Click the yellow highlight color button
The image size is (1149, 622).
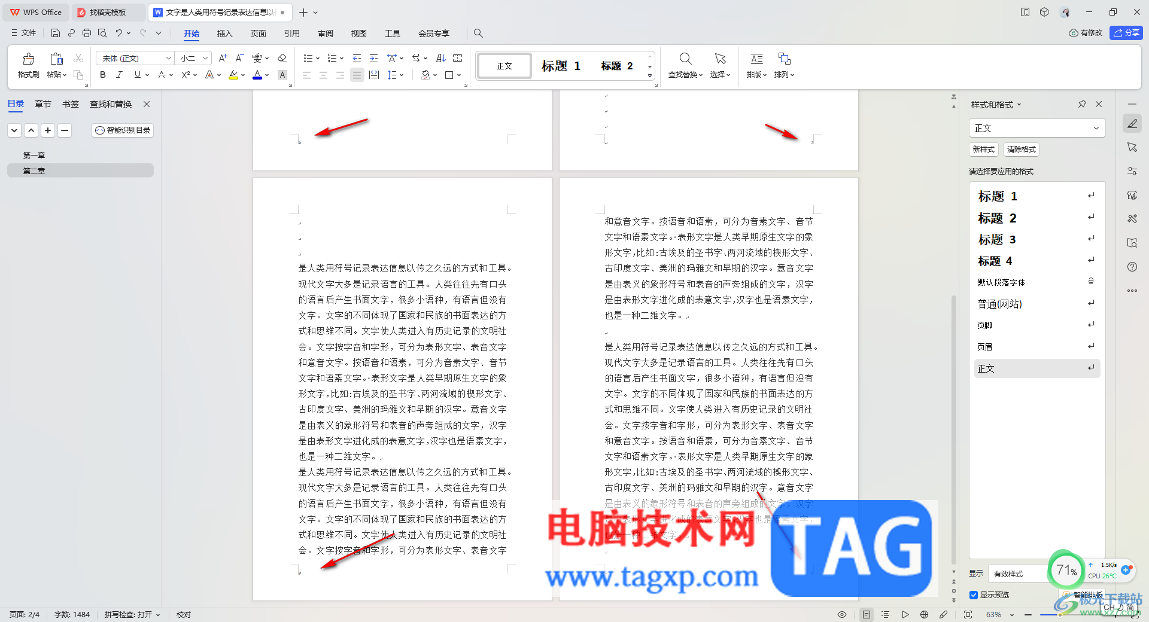pyautogui.click(x=233, y=75)
